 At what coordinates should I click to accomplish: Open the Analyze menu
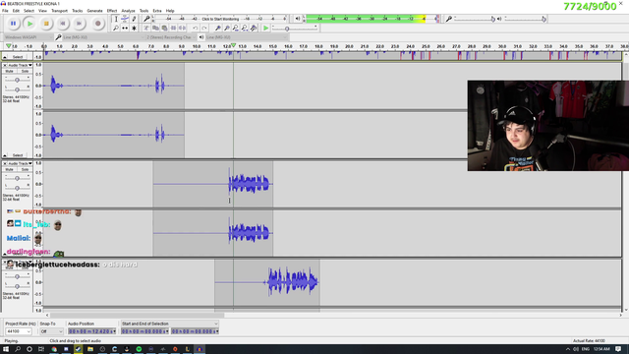pos(128,11)
